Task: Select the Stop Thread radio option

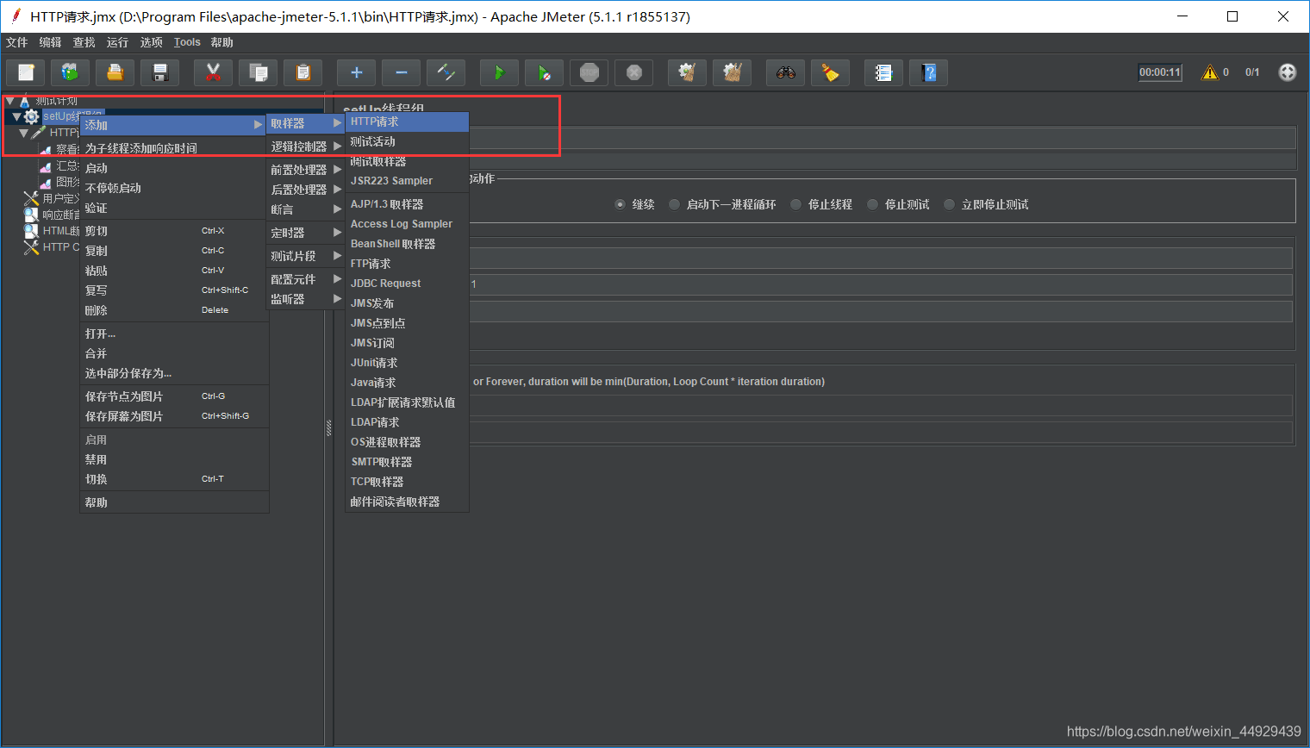Action: tap(795, 204)
